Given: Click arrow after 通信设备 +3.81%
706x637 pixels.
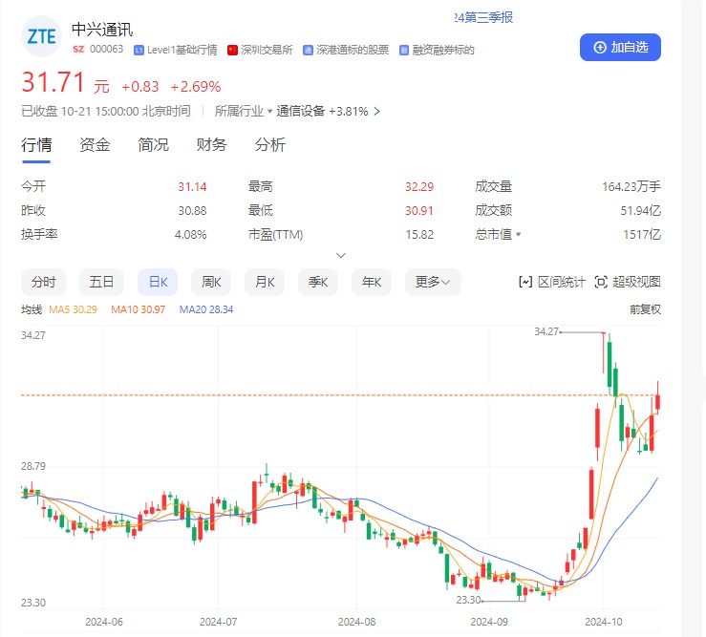Looking at the screenshot, I should [x=376, y=111].
